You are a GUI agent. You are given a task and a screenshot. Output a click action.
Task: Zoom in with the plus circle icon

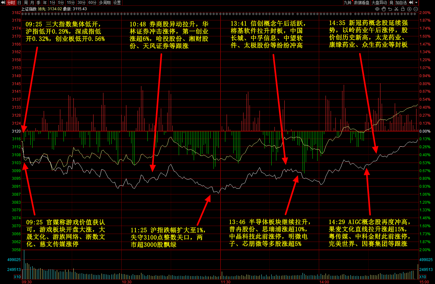click(x=410, y=9)
